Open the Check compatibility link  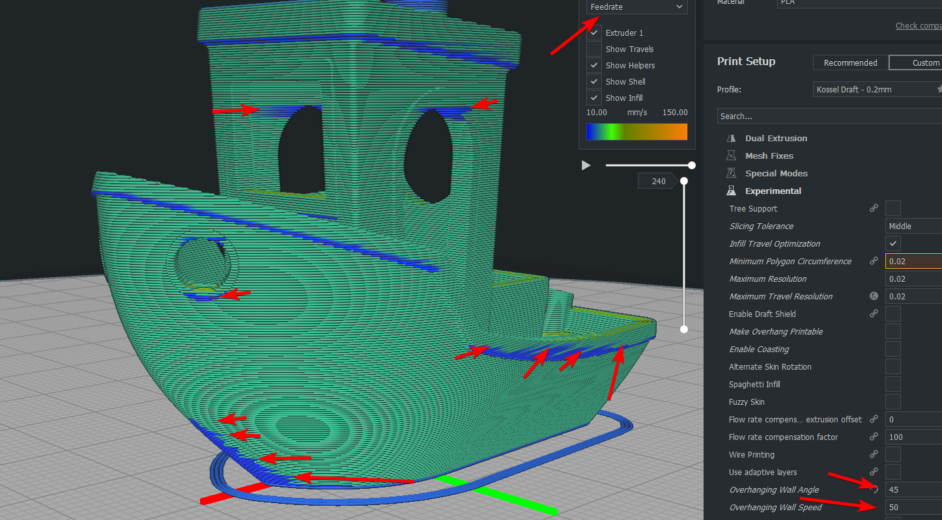point(919,26)
